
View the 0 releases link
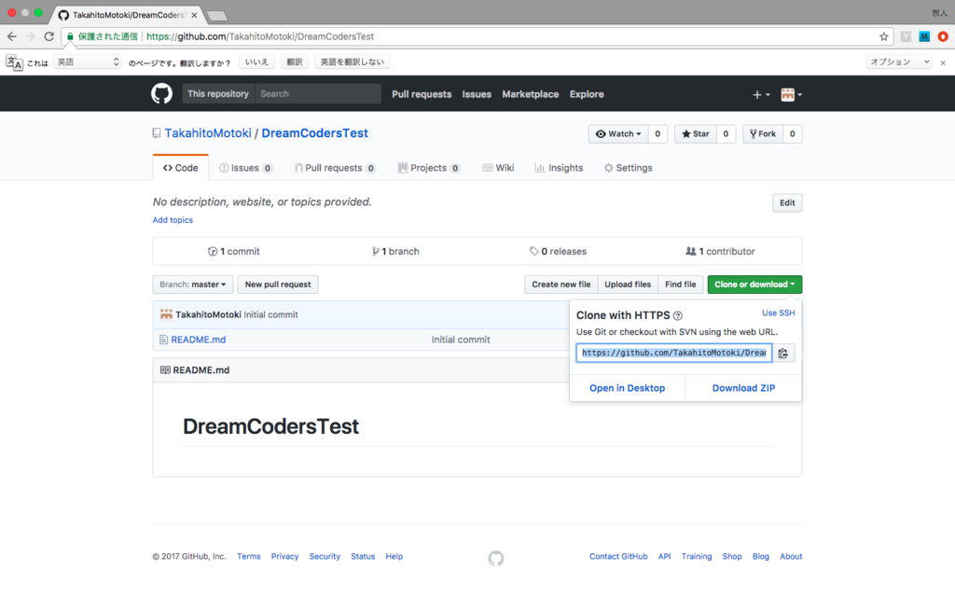tap(558, 252)
